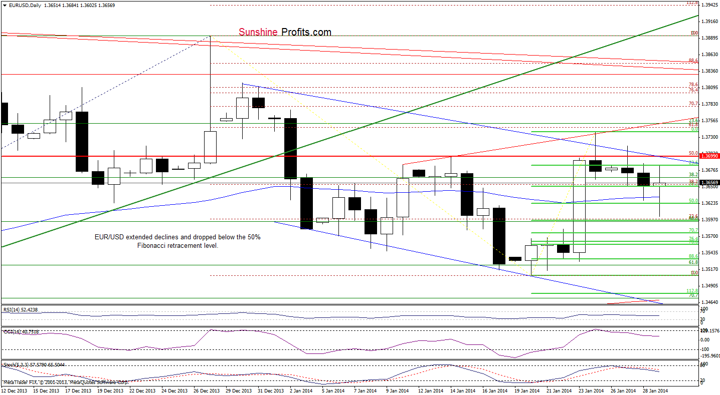The height and width of the screenshot is (395, 720).
Task: Click the 29 Dec 2013 date label
Action: click(238, 390)
